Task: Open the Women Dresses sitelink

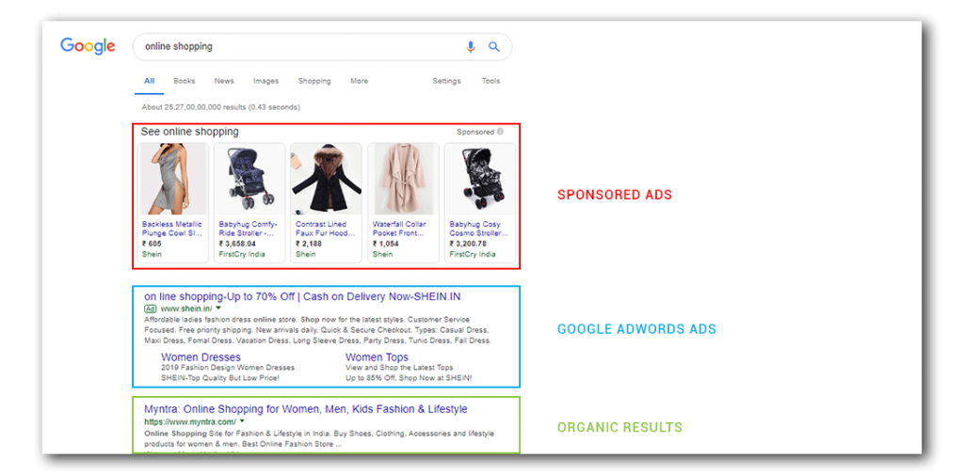Action: point(201,357)
